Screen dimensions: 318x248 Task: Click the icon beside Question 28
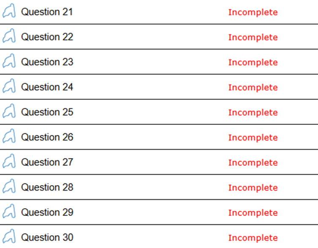(x=9, y=187)
